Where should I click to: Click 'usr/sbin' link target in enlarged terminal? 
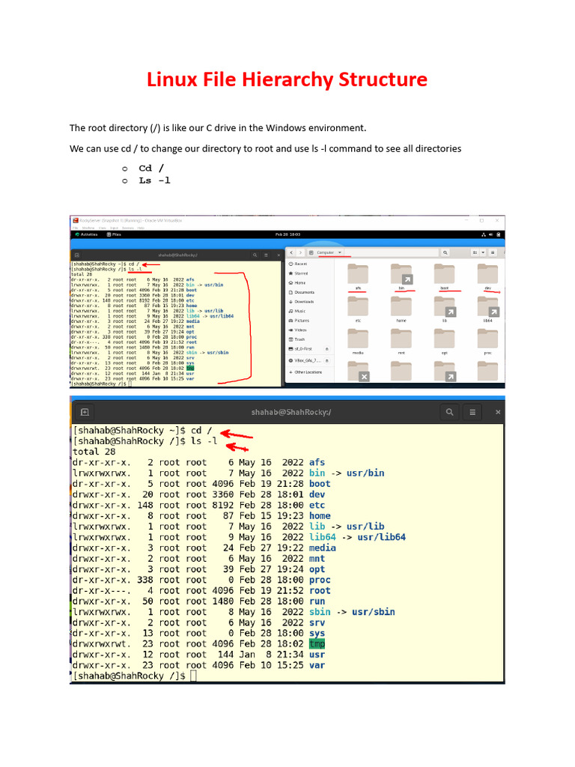[374, 612]
